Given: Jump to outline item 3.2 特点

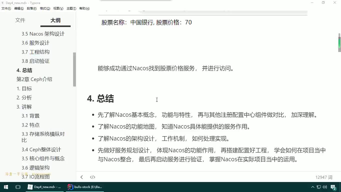Looking at the screenshot, I should tap(30, 125).
